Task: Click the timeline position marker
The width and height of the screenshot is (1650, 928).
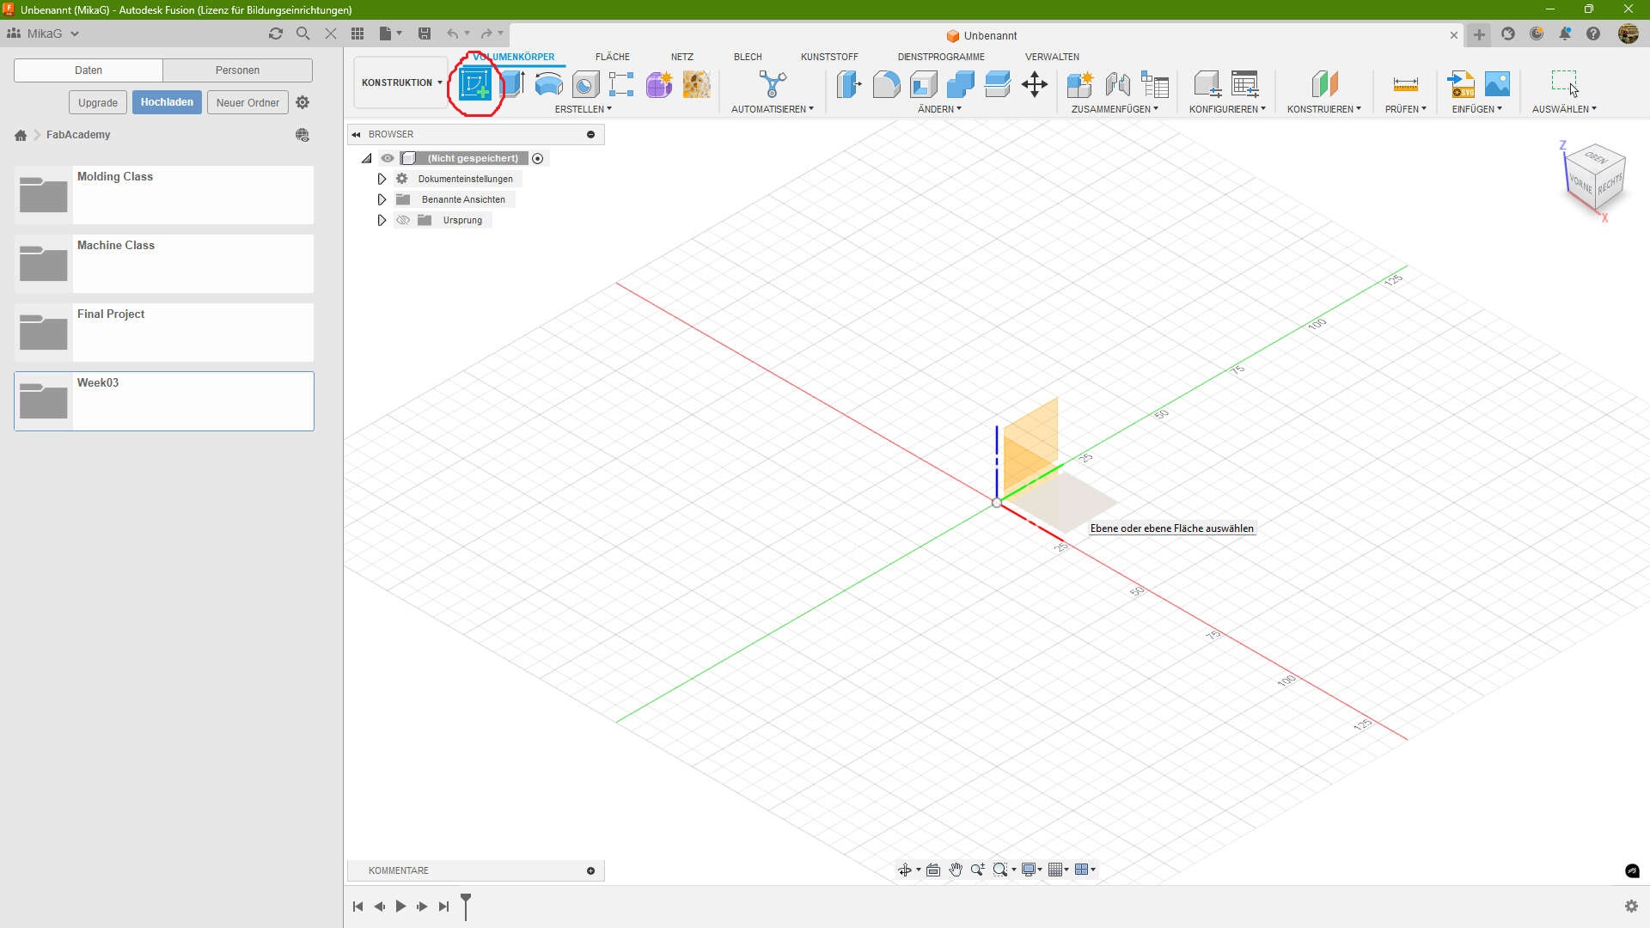Action: click(466, 906)
